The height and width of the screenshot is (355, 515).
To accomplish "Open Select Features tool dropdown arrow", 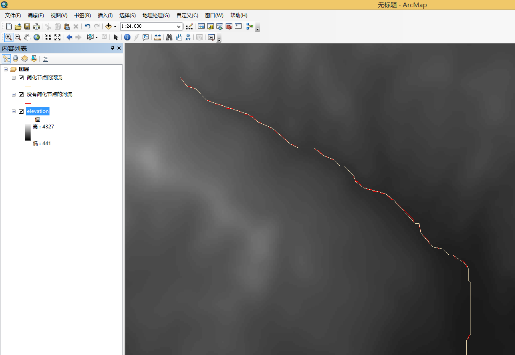I will coord(96,37).
